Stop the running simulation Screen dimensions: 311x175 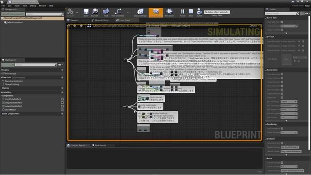click(191, 12)
